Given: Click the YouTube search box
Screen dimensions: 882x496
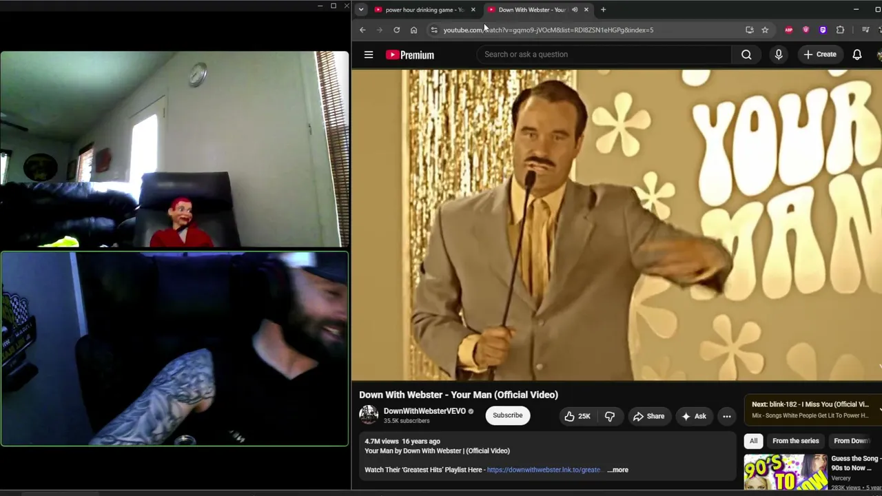Looking at the screenshot, I should 604,54.
